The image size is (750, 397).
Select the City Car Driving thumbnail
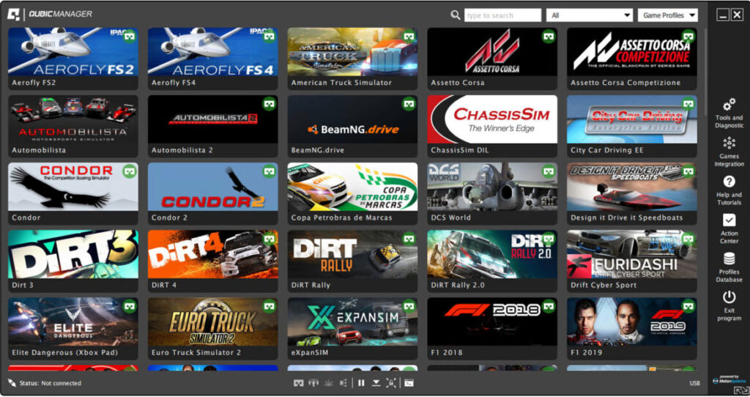click(632, 119)
